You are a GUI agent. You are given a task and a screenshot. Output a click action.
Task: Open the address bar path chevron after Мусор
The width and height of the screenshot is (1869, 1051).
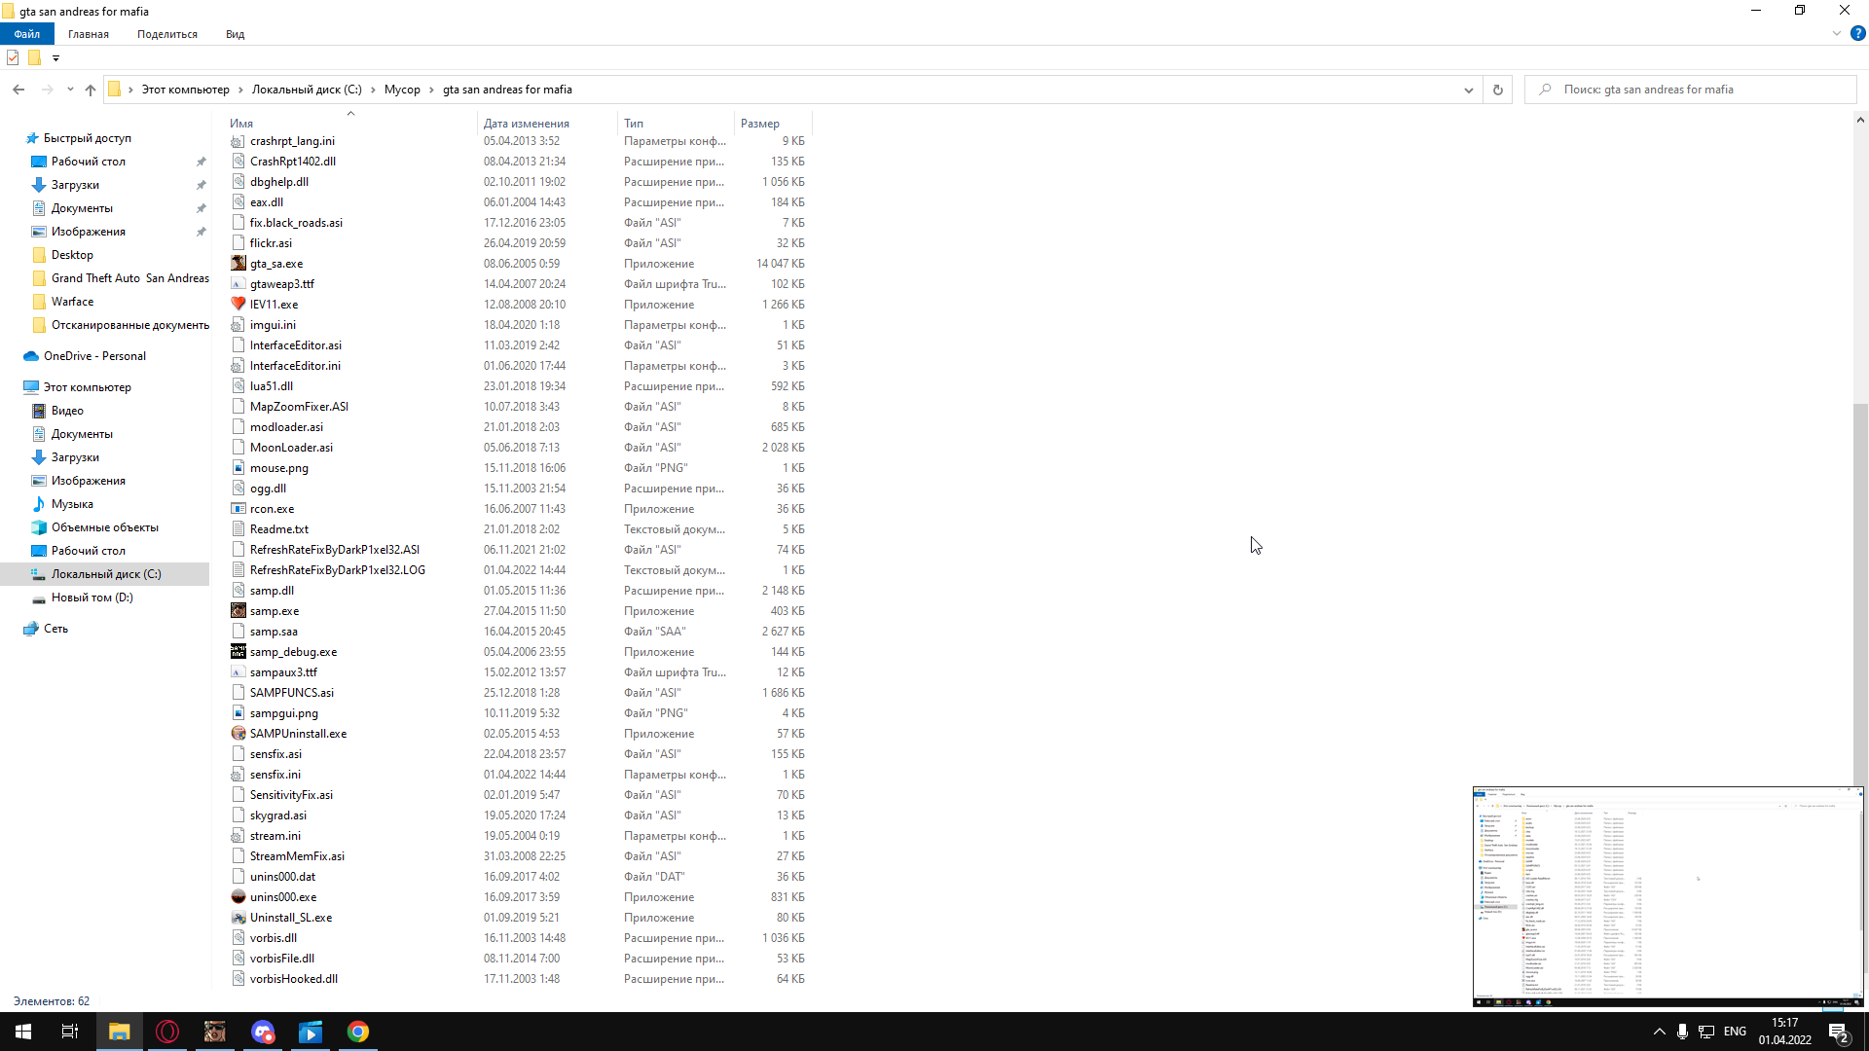point(432,90)
